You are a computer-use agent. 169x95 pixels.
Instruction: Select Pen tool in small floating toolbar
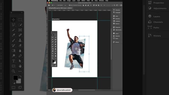click(x=55, y=51)
